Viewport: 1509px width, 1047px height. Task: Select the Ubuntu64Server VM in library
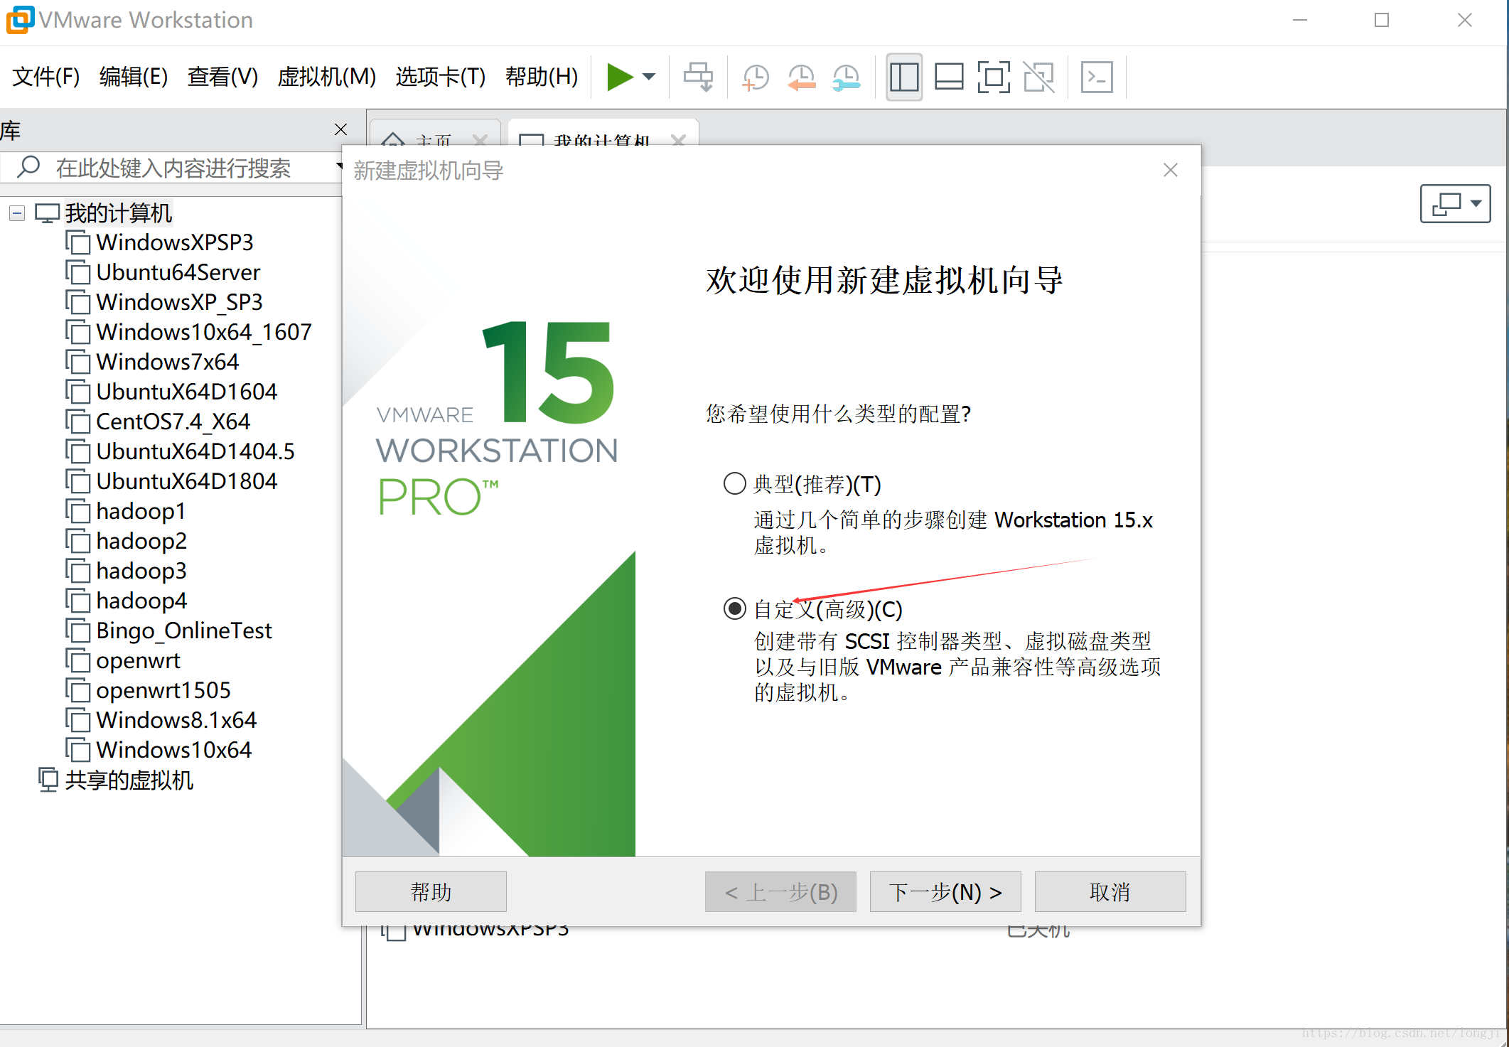178,272
